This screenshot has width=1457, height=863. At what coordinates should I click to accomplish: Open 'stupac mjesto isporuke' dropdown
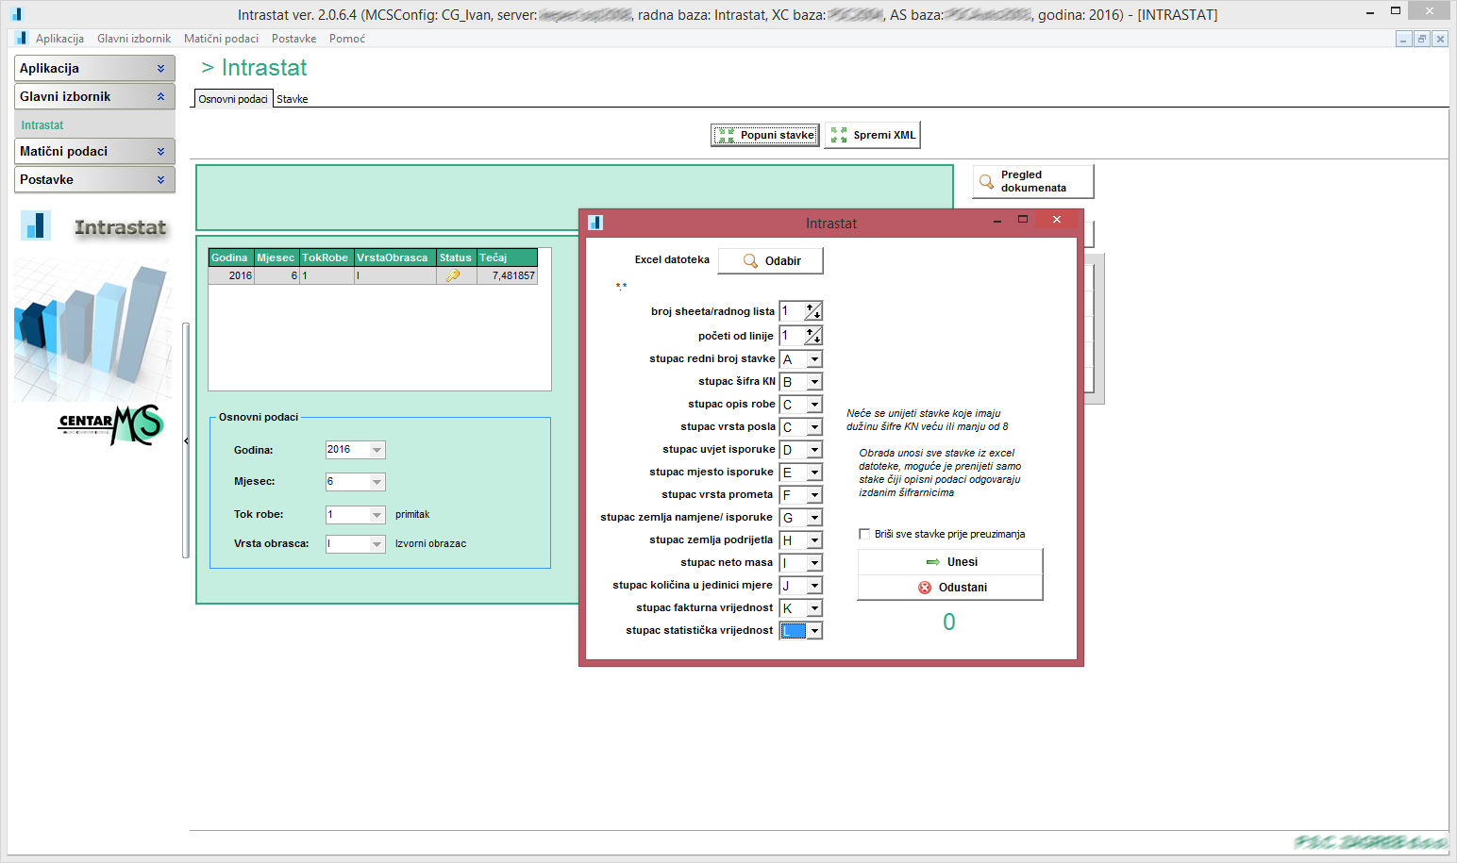tap(814, 473)
